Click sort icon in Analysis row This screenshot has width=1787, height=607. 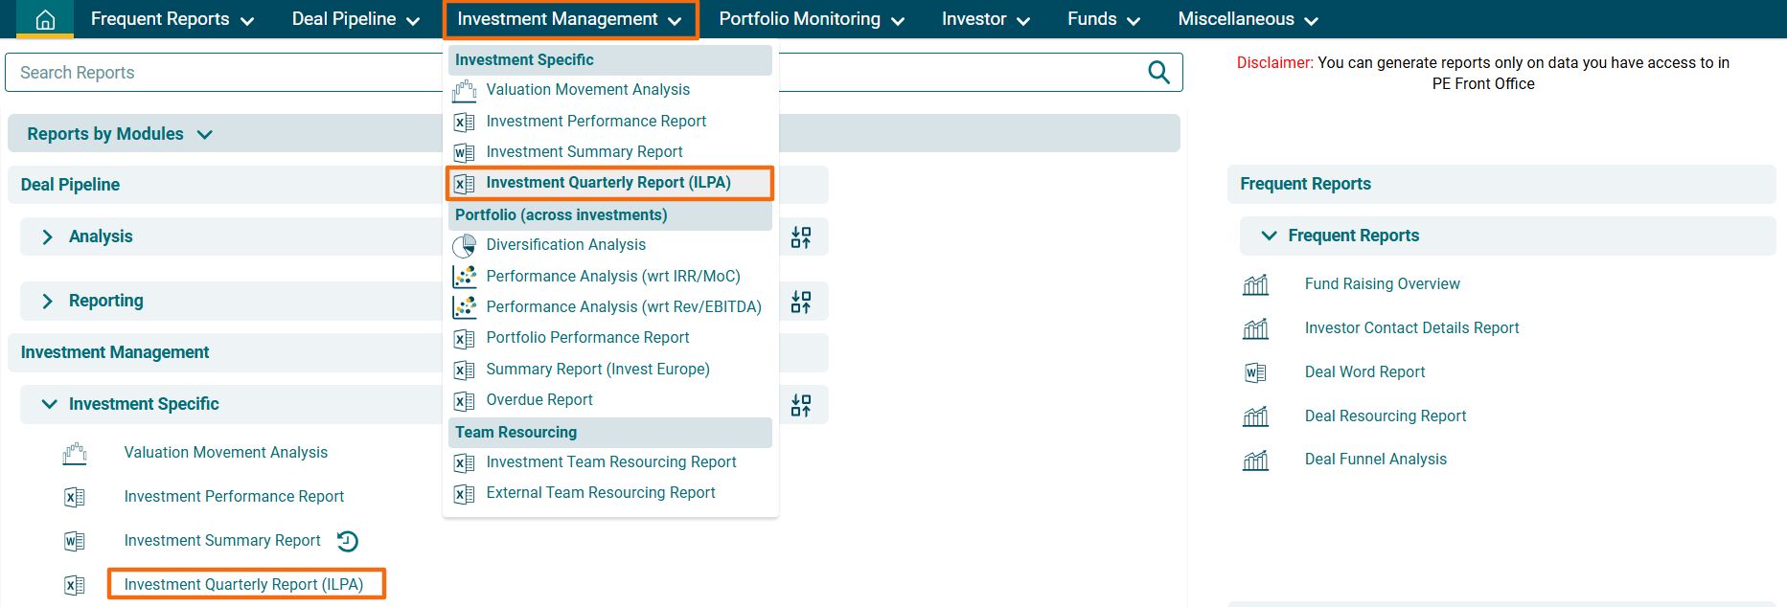(801, 237)
